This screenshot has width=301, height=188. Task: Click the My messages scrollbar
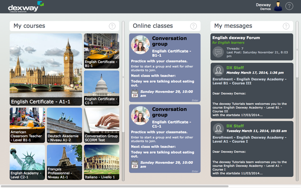(297, 50)
